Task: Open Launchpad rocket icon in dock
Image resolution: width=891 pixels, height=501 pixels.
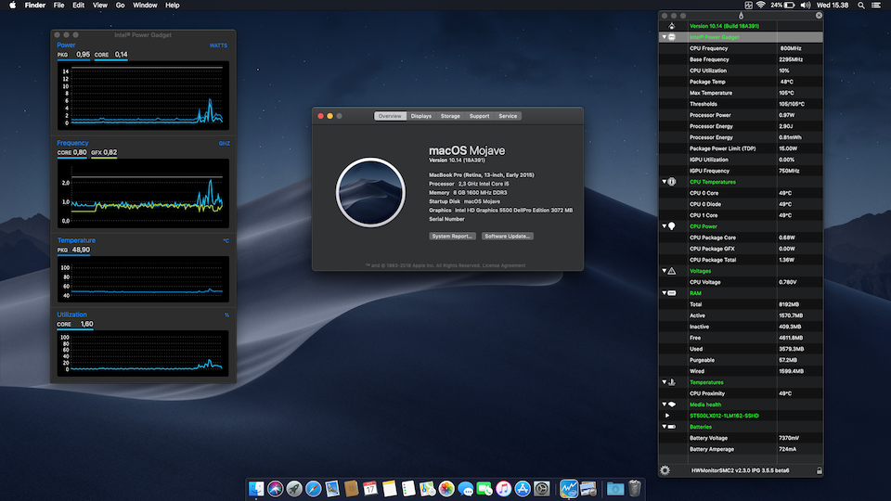Action: point(294,489)
